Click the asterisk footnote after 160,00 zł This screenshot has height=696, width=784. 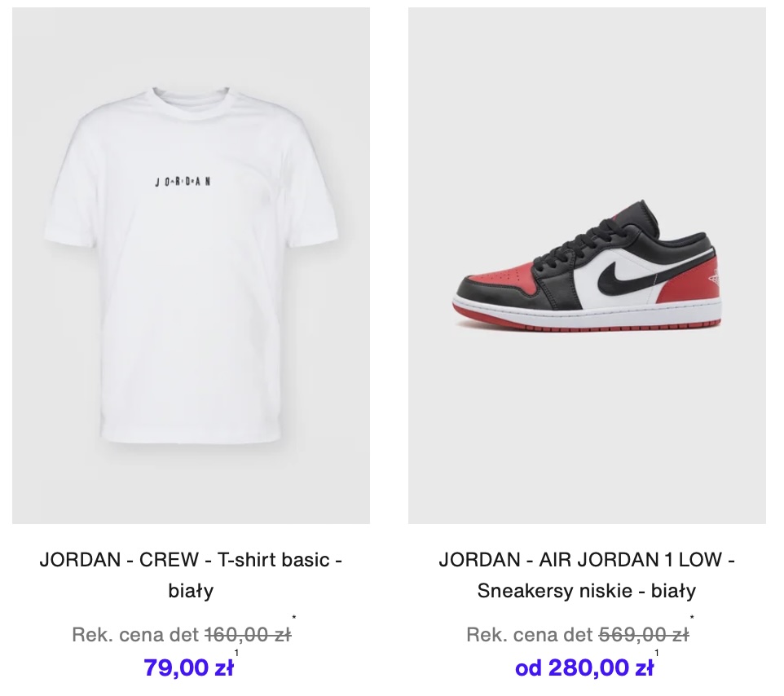click(x=294, y=618)
